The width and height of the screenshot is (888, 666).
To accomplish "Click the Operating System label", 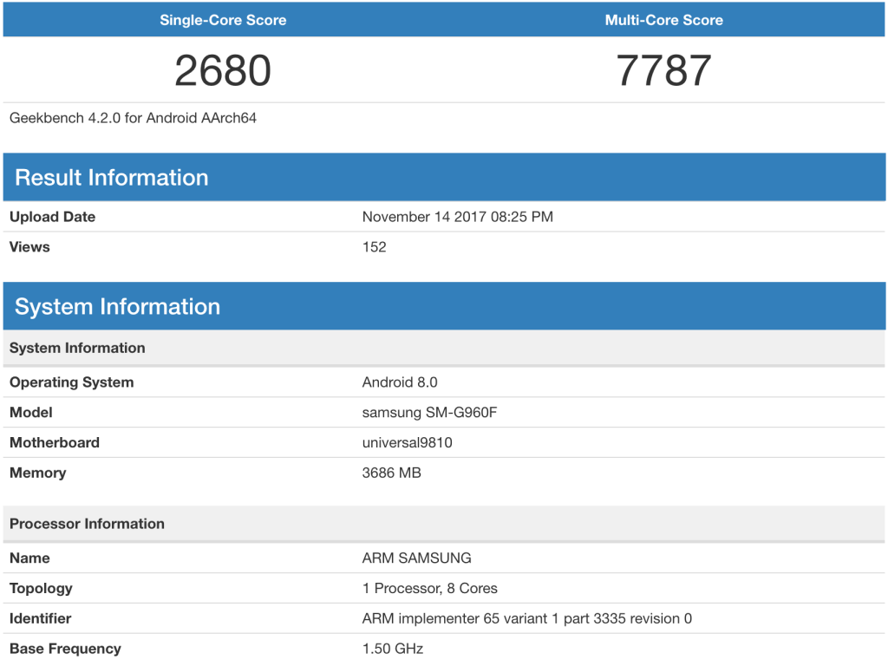I will point(72,382).
